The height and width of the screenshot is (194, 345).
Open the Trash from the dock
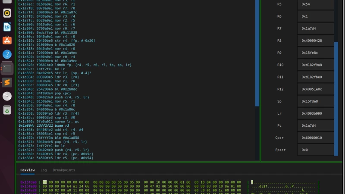click(x=7, y=110)
